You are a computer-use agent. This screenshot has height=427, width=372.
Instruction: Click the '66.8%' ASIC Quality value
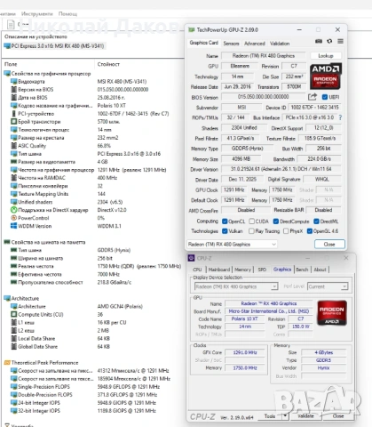point(104,146)
